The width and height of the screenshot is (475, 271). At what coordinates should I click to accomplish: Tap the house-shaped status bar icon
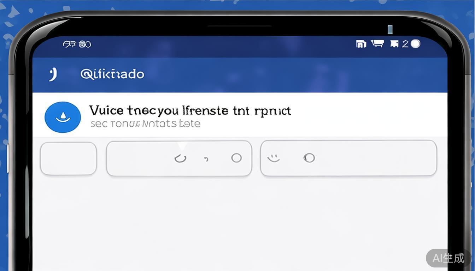[x=361, y=44]
